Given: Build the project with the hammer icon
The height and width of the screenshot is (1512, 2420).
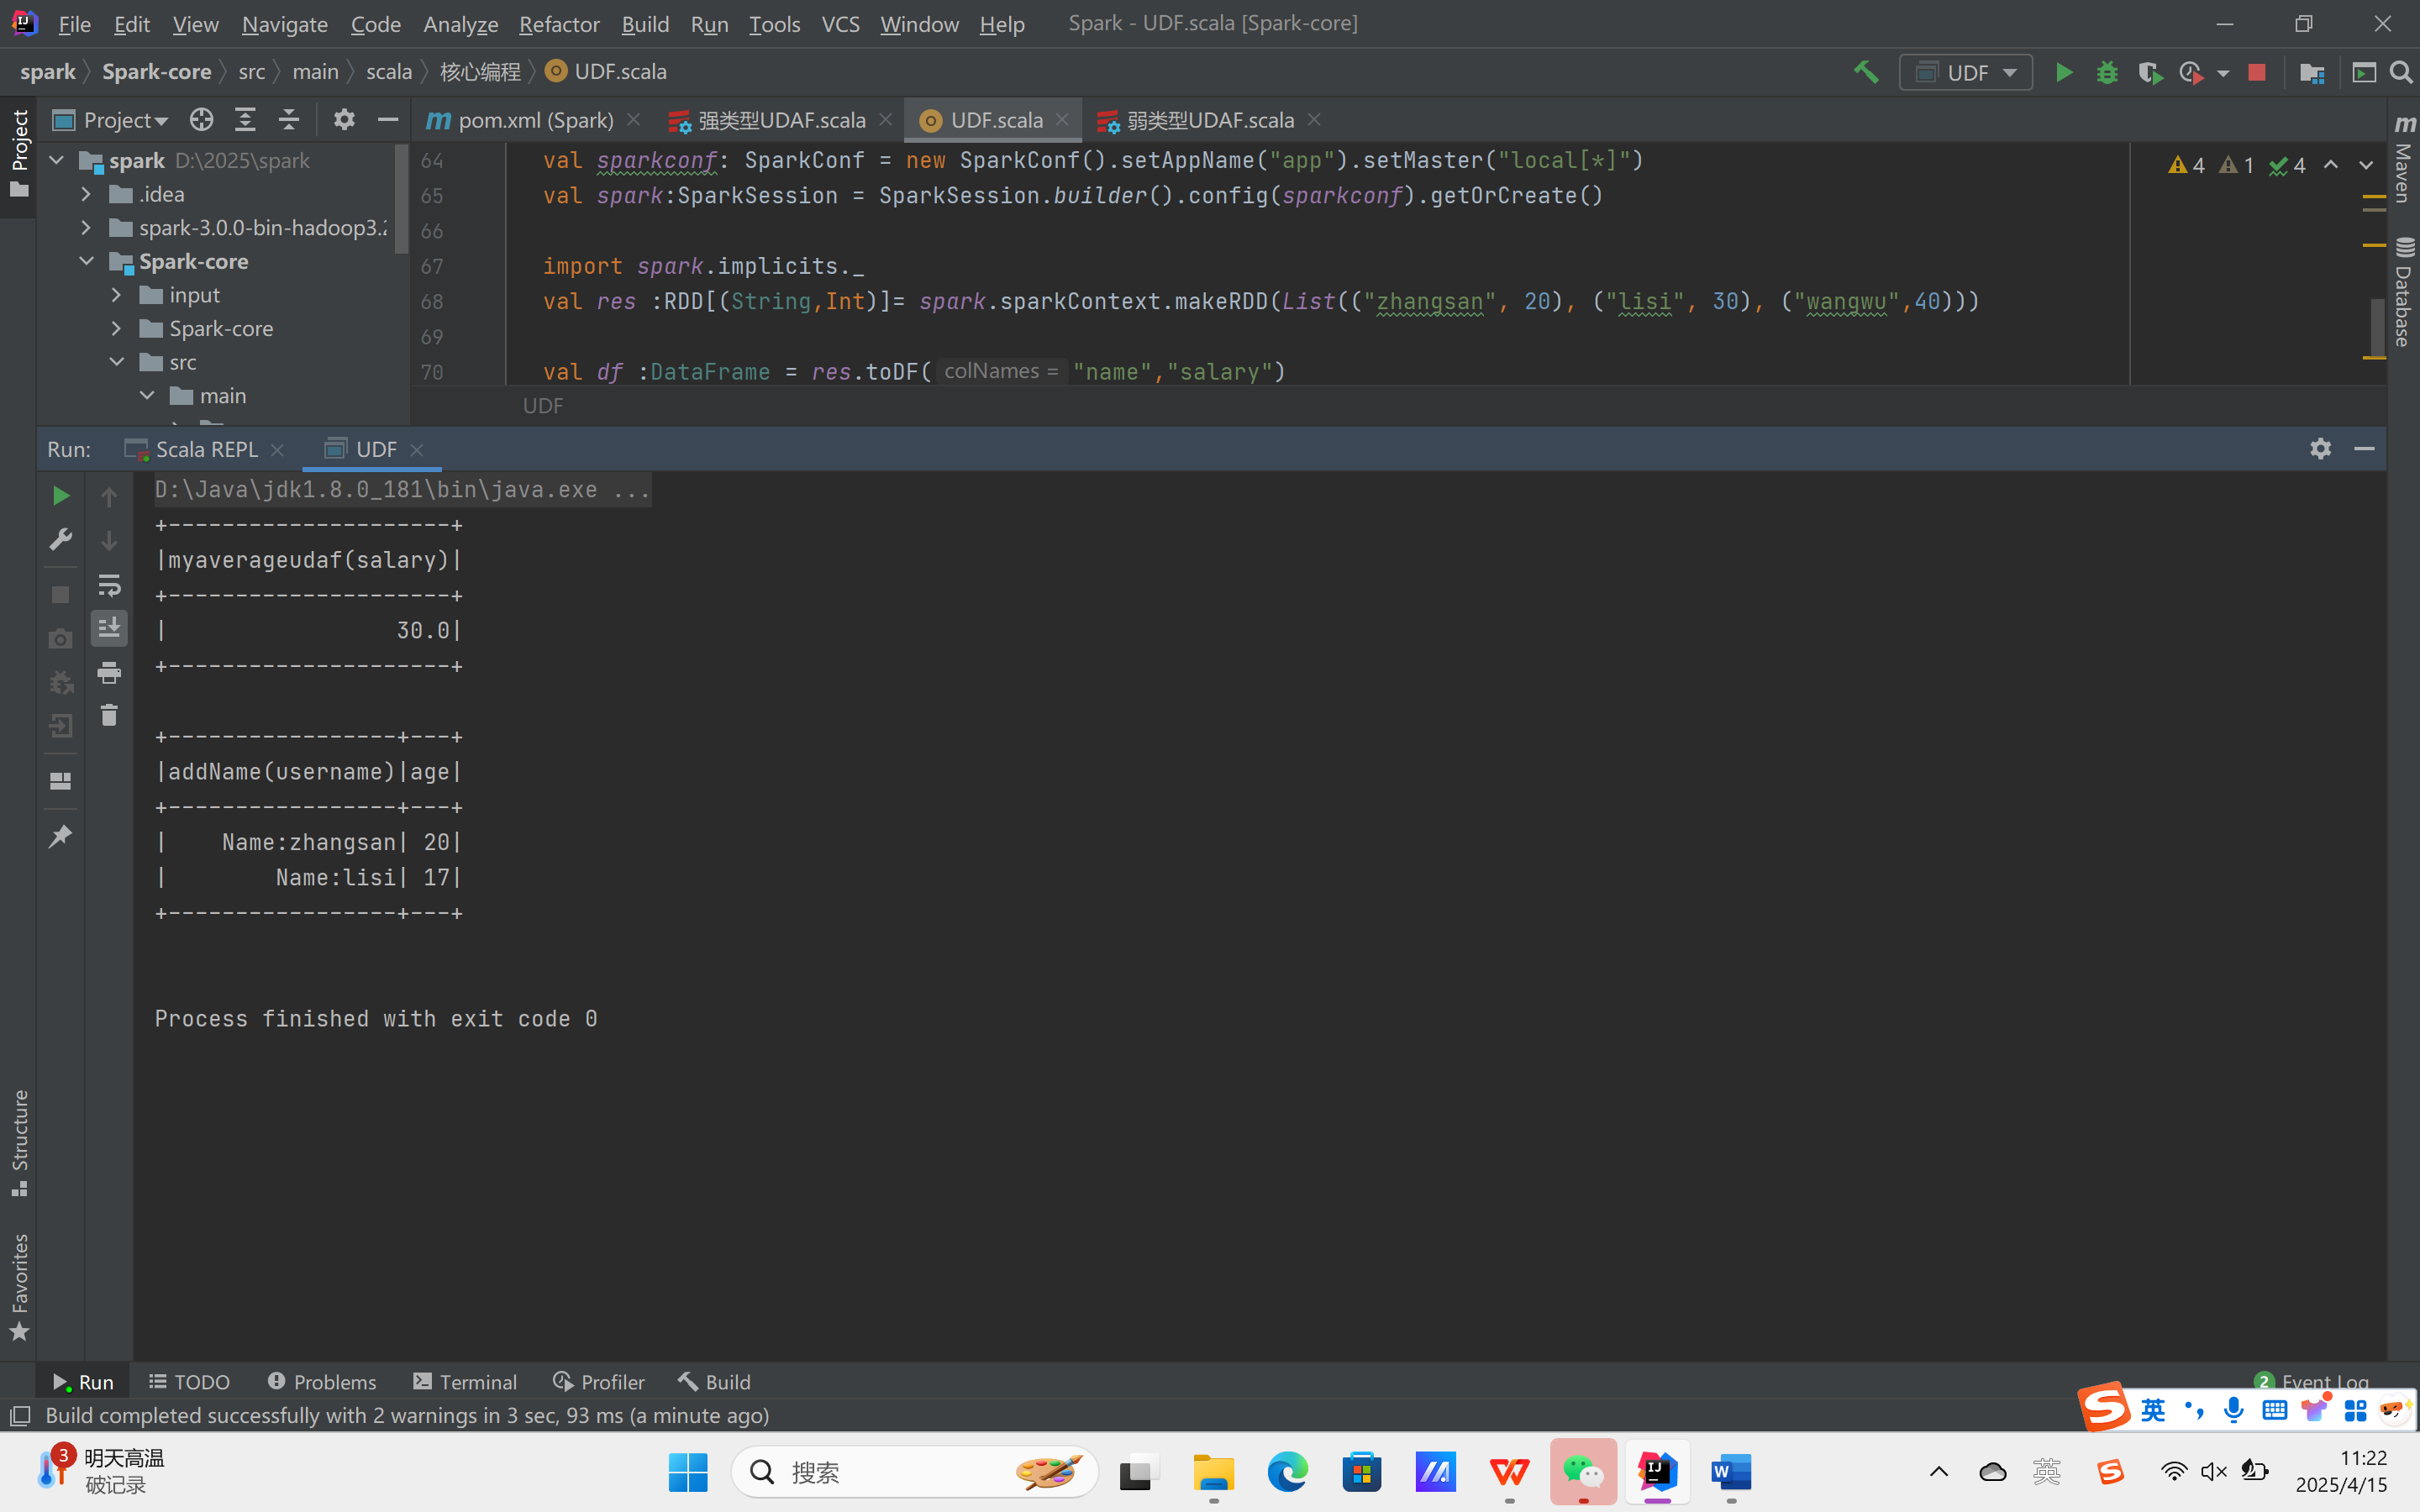Looking at the screenshot, I should (1865, 73).
